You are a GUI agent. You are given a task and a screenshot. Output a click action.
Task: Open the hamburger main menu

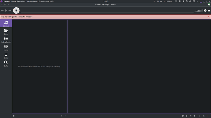[x=209, y=11]
